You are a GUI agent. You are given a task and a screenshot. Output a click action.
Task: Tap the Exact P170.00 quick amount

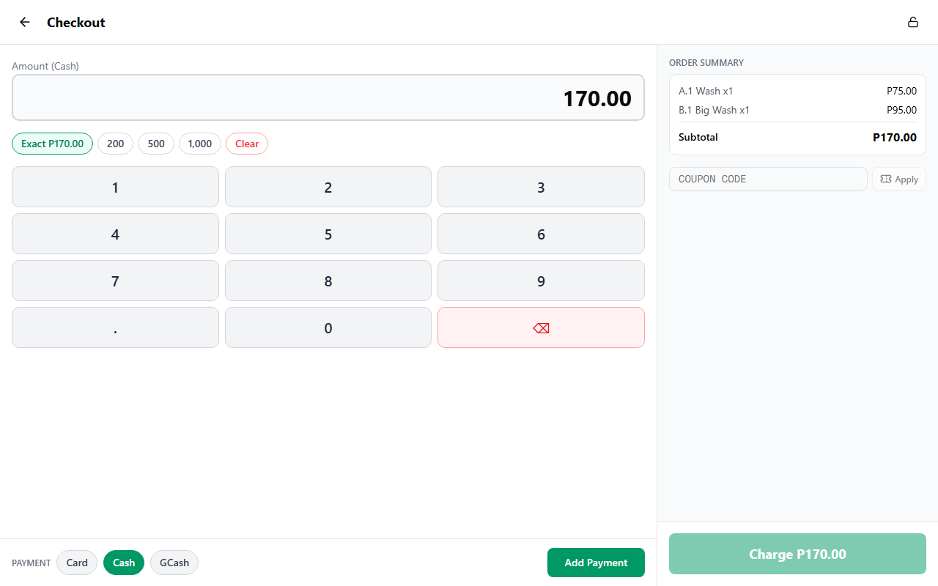pos(52,144)
